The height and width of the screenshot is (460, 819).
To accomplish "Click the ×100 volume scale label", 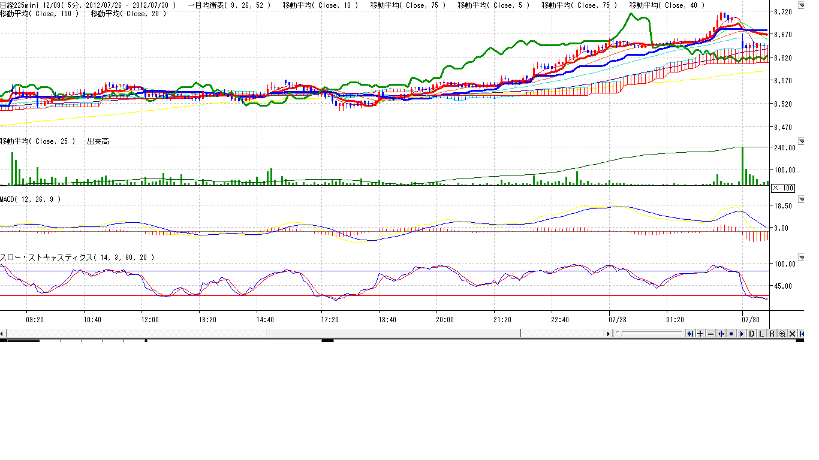I will pos(782,188).
